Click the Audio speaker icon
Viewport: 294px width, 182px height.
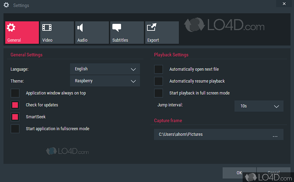pos(80,28)
